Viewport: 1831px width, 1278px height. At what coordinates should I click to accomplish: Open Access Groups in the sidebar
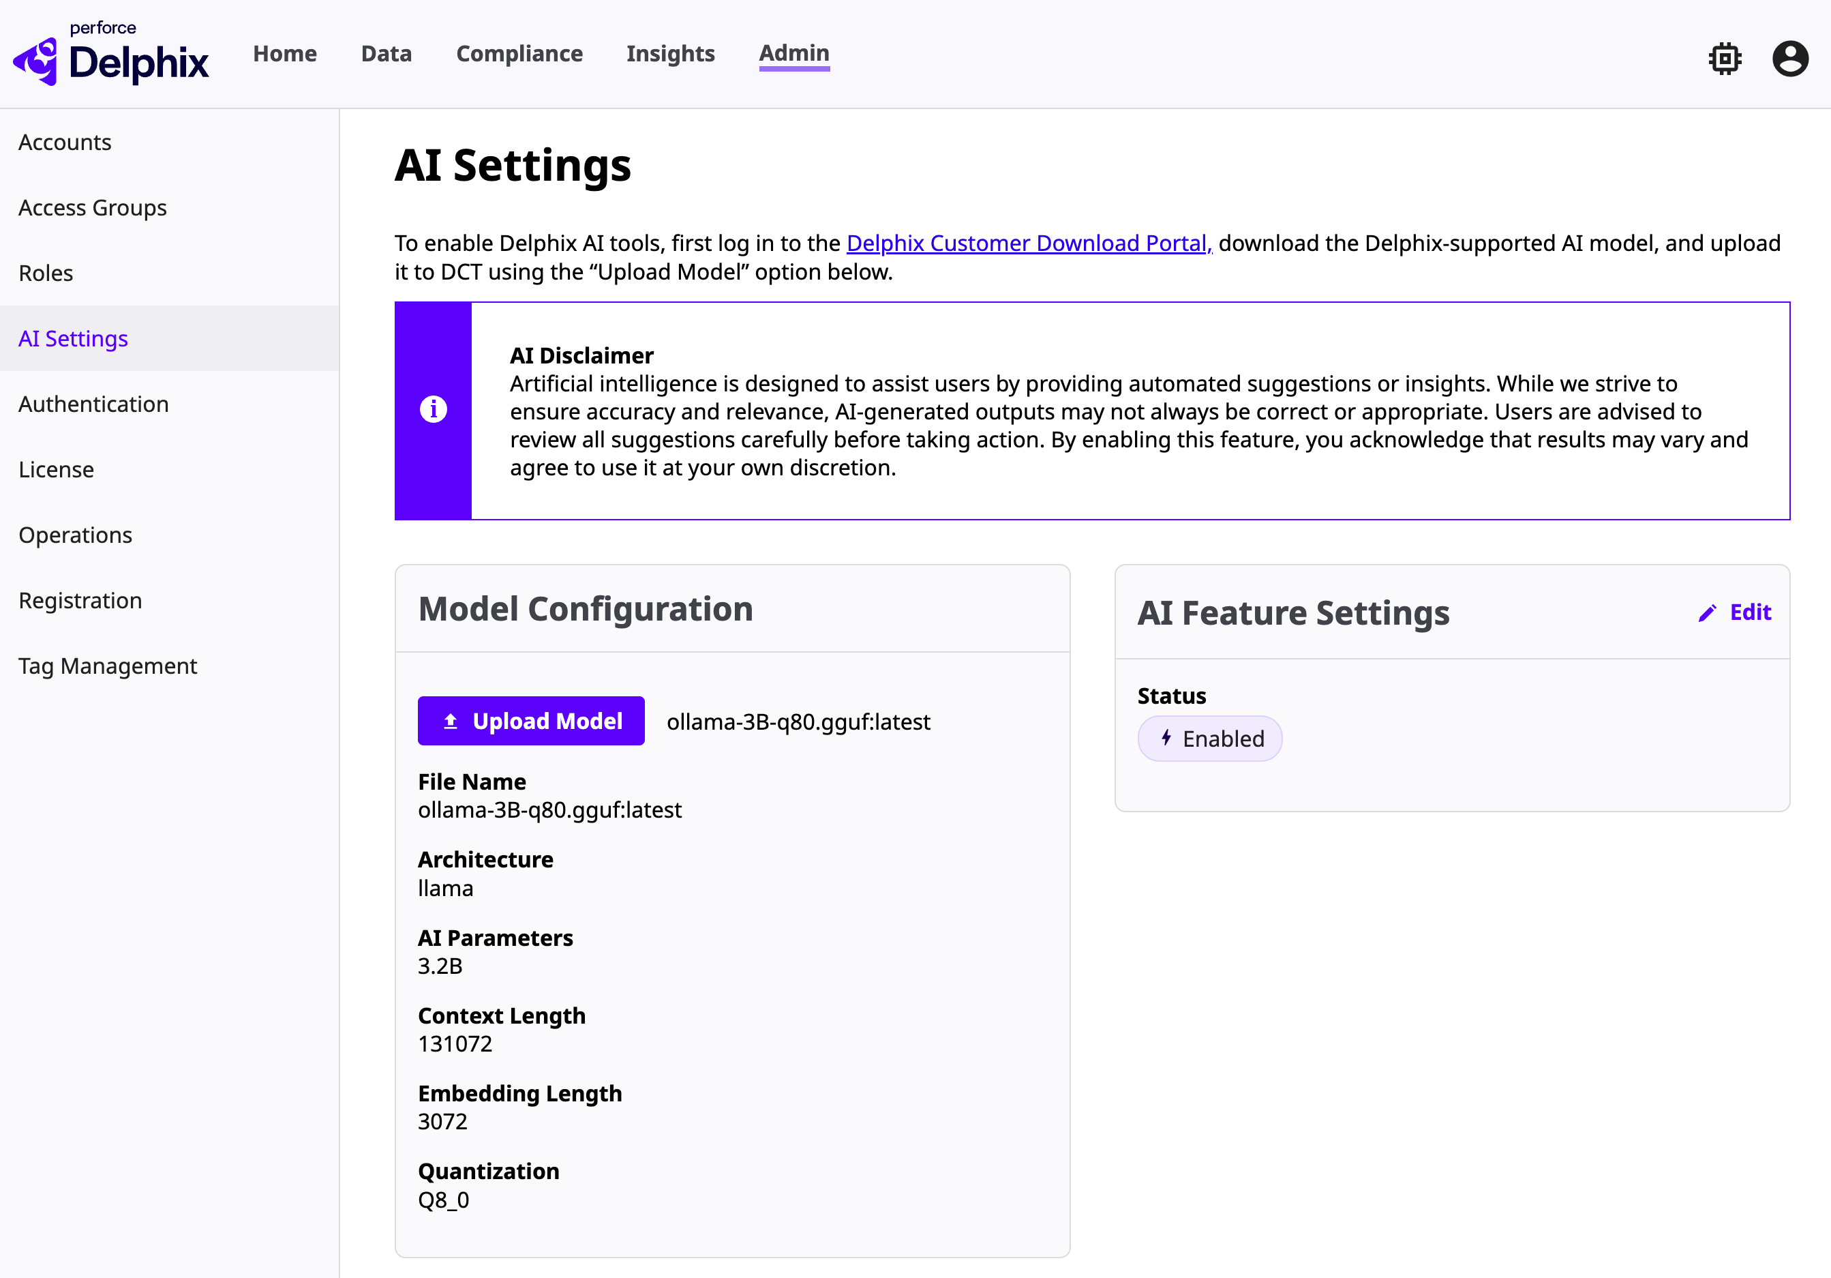(169, 207)
